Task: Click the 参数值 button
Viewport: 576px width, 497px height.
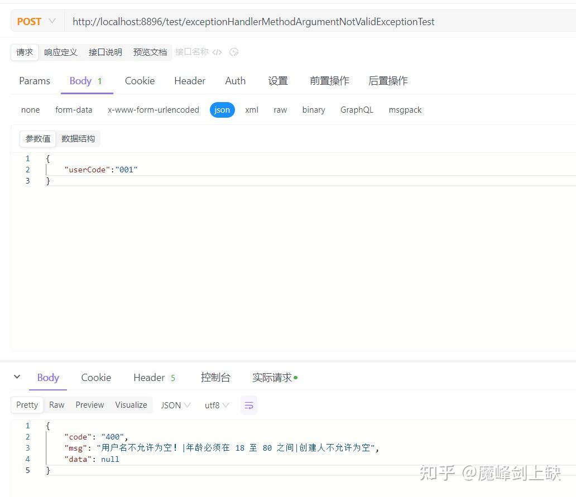Action: point(37,138)
